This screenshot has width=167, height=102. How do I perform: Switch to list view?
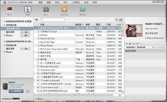point(121,20)
